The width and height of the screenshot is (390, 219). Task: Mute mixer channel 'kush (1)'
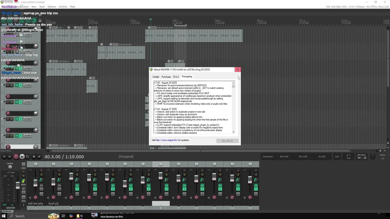(x=59, y=171)
